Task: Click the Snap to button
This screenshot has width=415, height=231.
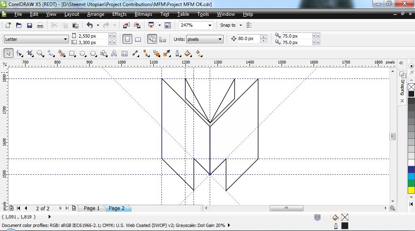Action: tap(228, 25)
